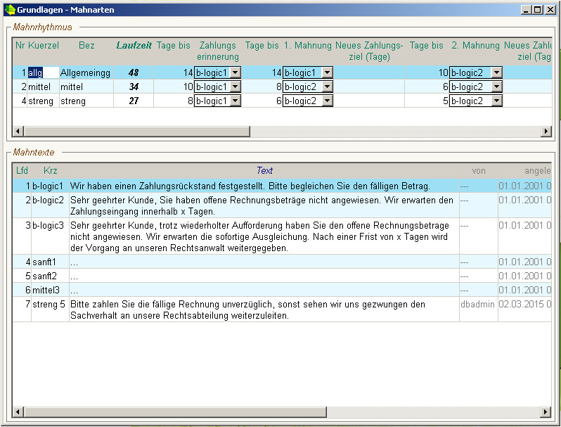Open Zahlungserinnerung dropdown in allg row
561x427 pixels.
[x=235, y=72]
